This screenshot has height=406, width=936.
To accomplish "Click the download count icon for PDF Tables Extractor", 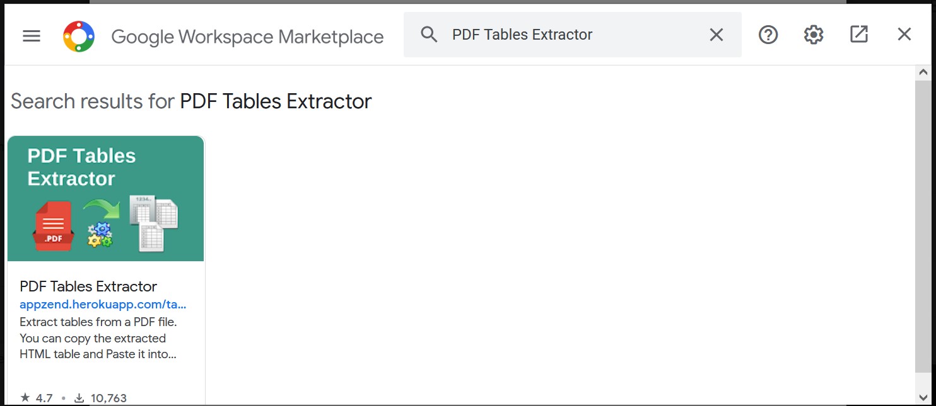I will tap(78, 397).
